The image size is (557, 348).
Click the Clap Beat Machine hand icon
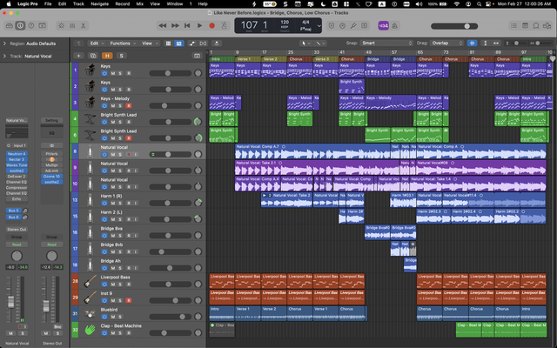[90, 330]
